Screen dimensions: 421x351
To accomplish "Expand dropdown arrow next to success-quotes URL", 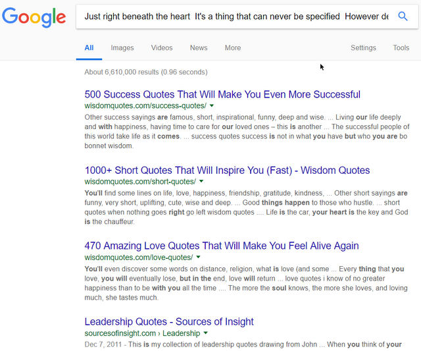I will pos(212,105).
